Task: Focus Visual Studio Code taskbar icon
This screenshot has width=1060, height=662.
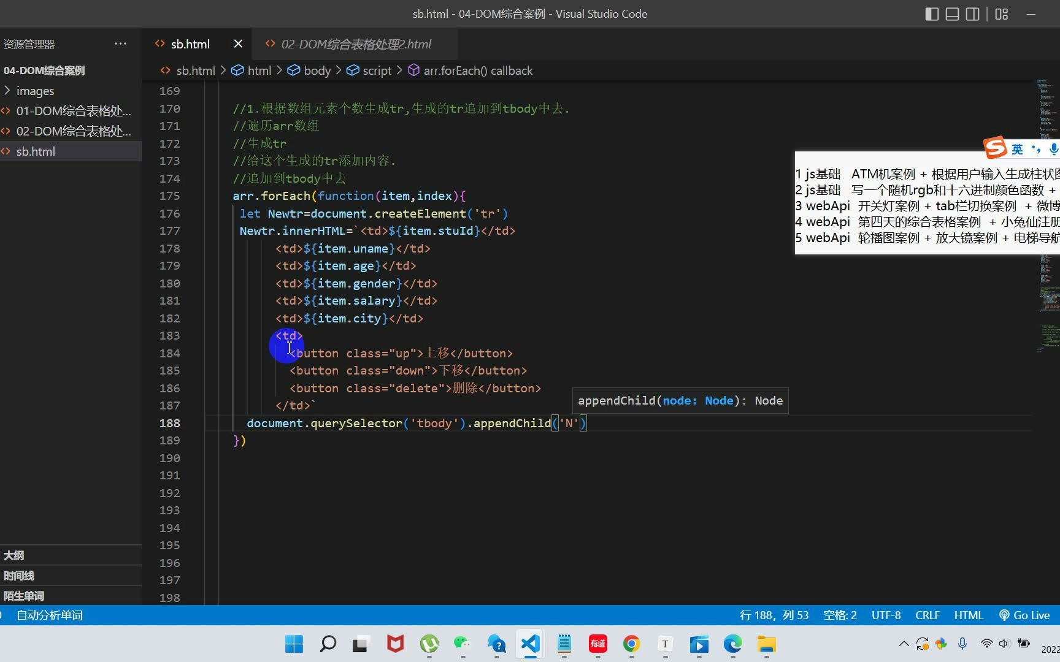Action: 531,644
